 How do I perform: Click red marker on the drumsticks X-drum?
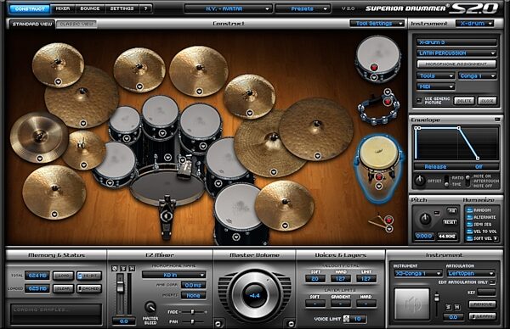[388, 220]
